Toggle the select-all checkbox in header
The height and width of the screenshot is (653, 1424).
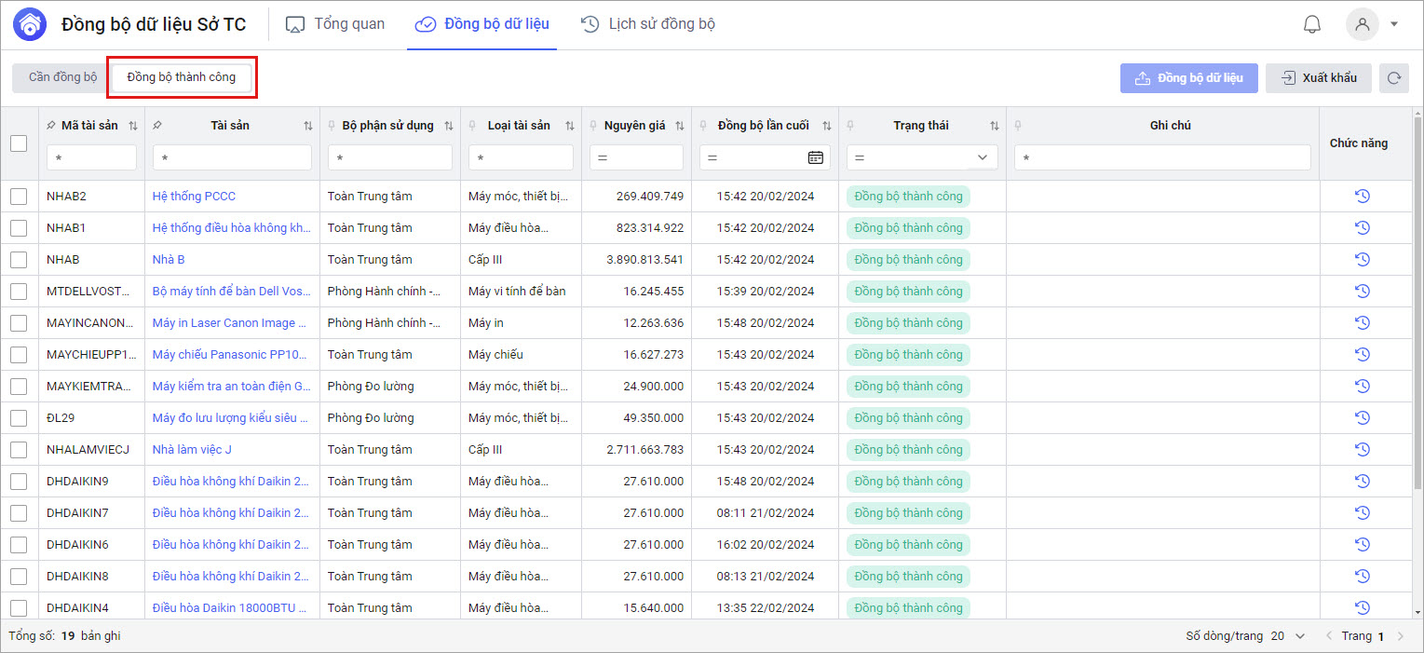pos(19,143)
